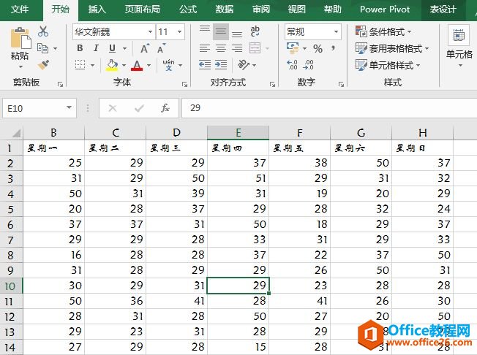477x355 pixels.
Task: Increase indent
Action: point(221,65)
